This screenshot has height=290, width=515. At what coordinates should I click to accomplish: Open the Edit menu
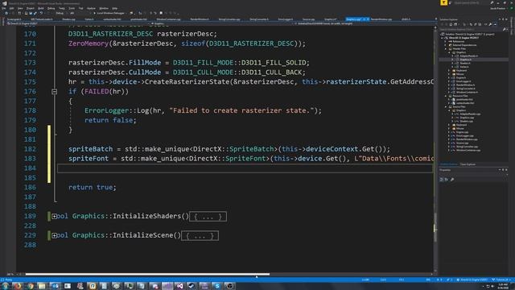point(11,8)
